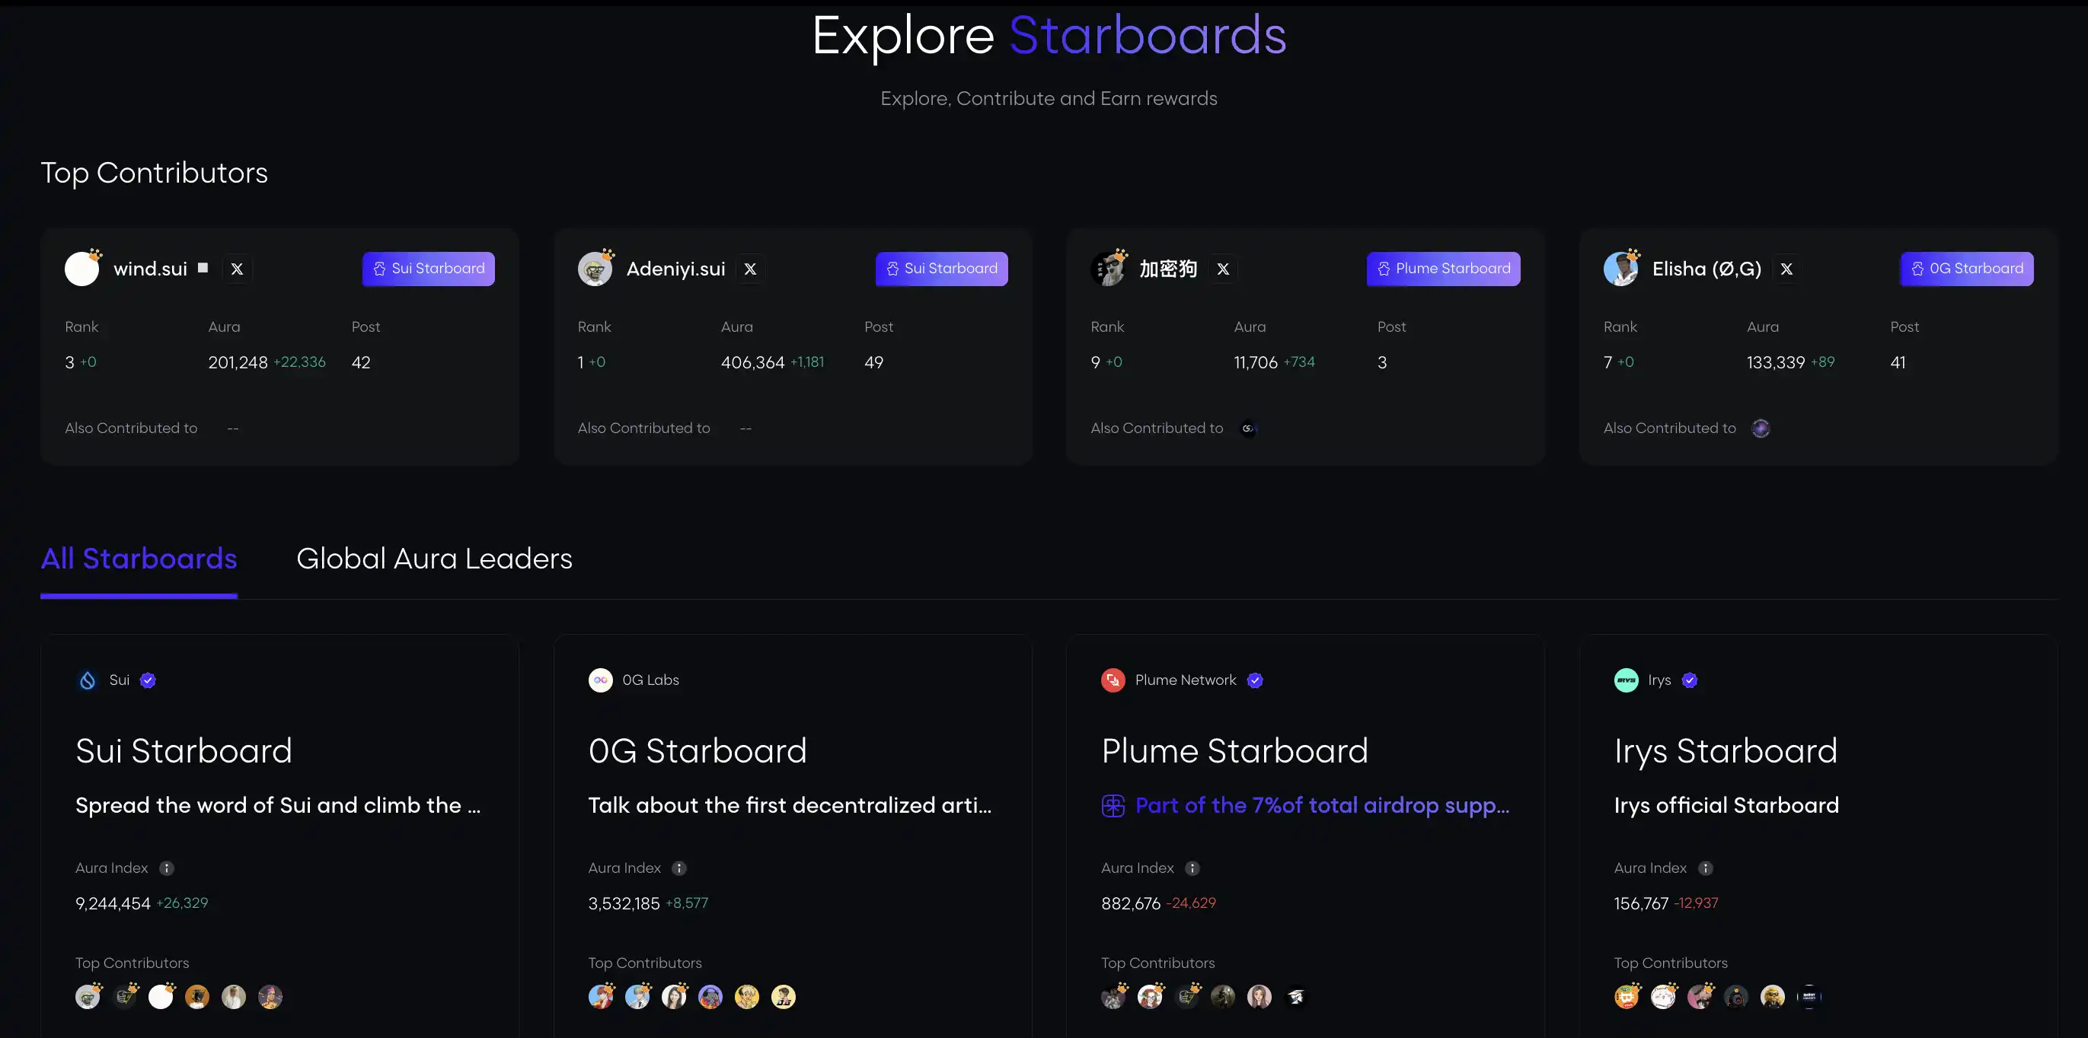
Task: Open the Plume Starboard card title
Action: [x=1234, y=751]
